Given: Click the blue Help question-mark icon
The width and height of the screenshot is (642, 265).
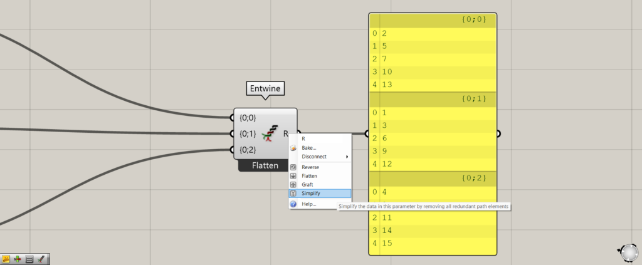Looking at the screenshot, I should [293, 204].
